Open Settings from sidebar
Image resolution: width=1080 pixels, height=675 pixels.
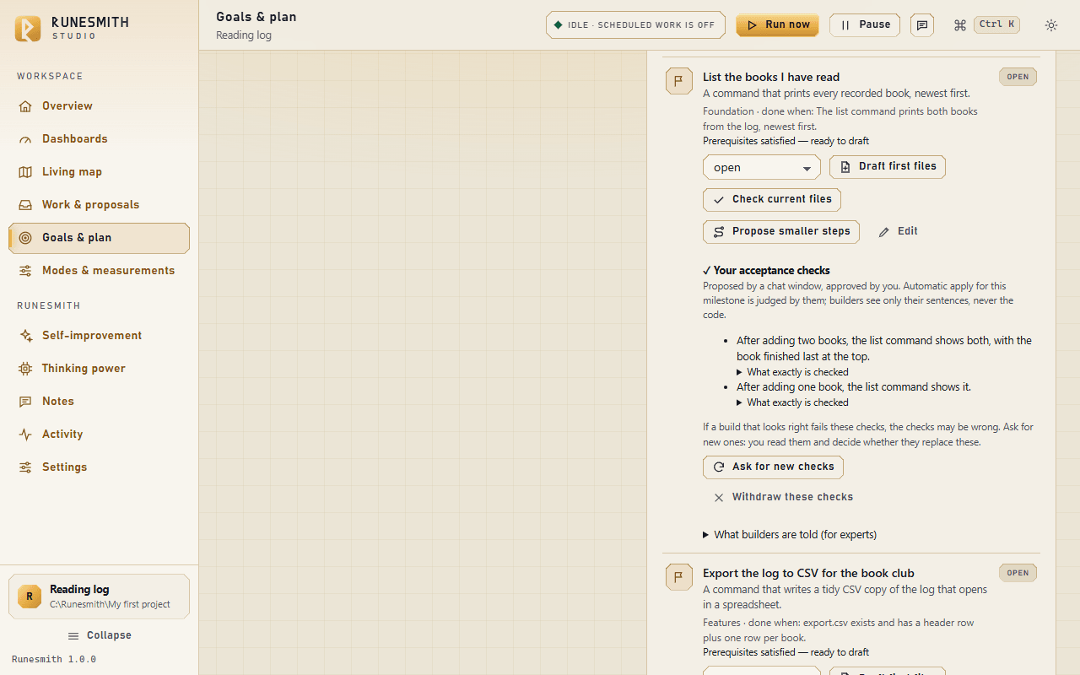point(99,467)
